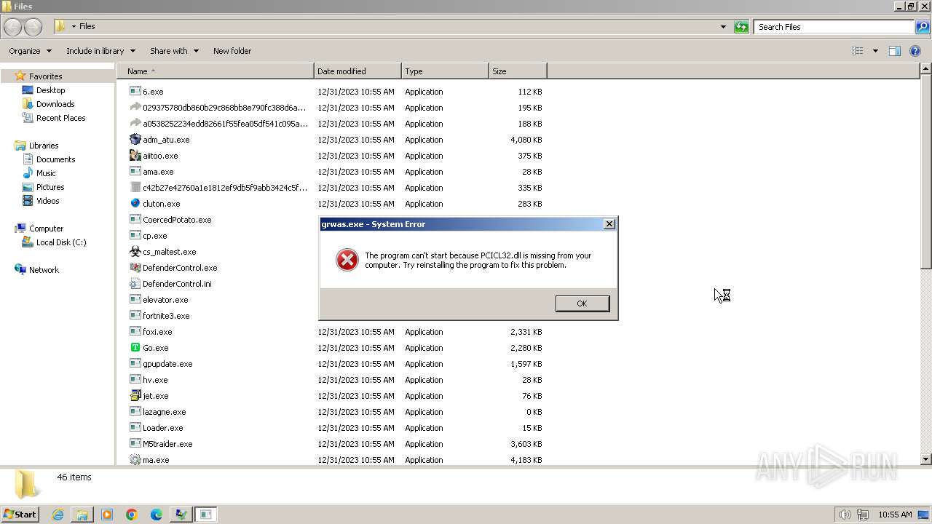The height and width of the screenshot is (524, 932).
Task: Select the MStraider.exe file
Action: pyautogui.click(x=167, y=444)
